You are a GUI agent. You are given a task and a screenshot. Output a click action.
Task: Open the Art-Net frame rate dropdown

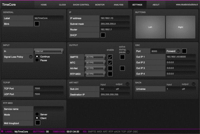click(95, 68)
